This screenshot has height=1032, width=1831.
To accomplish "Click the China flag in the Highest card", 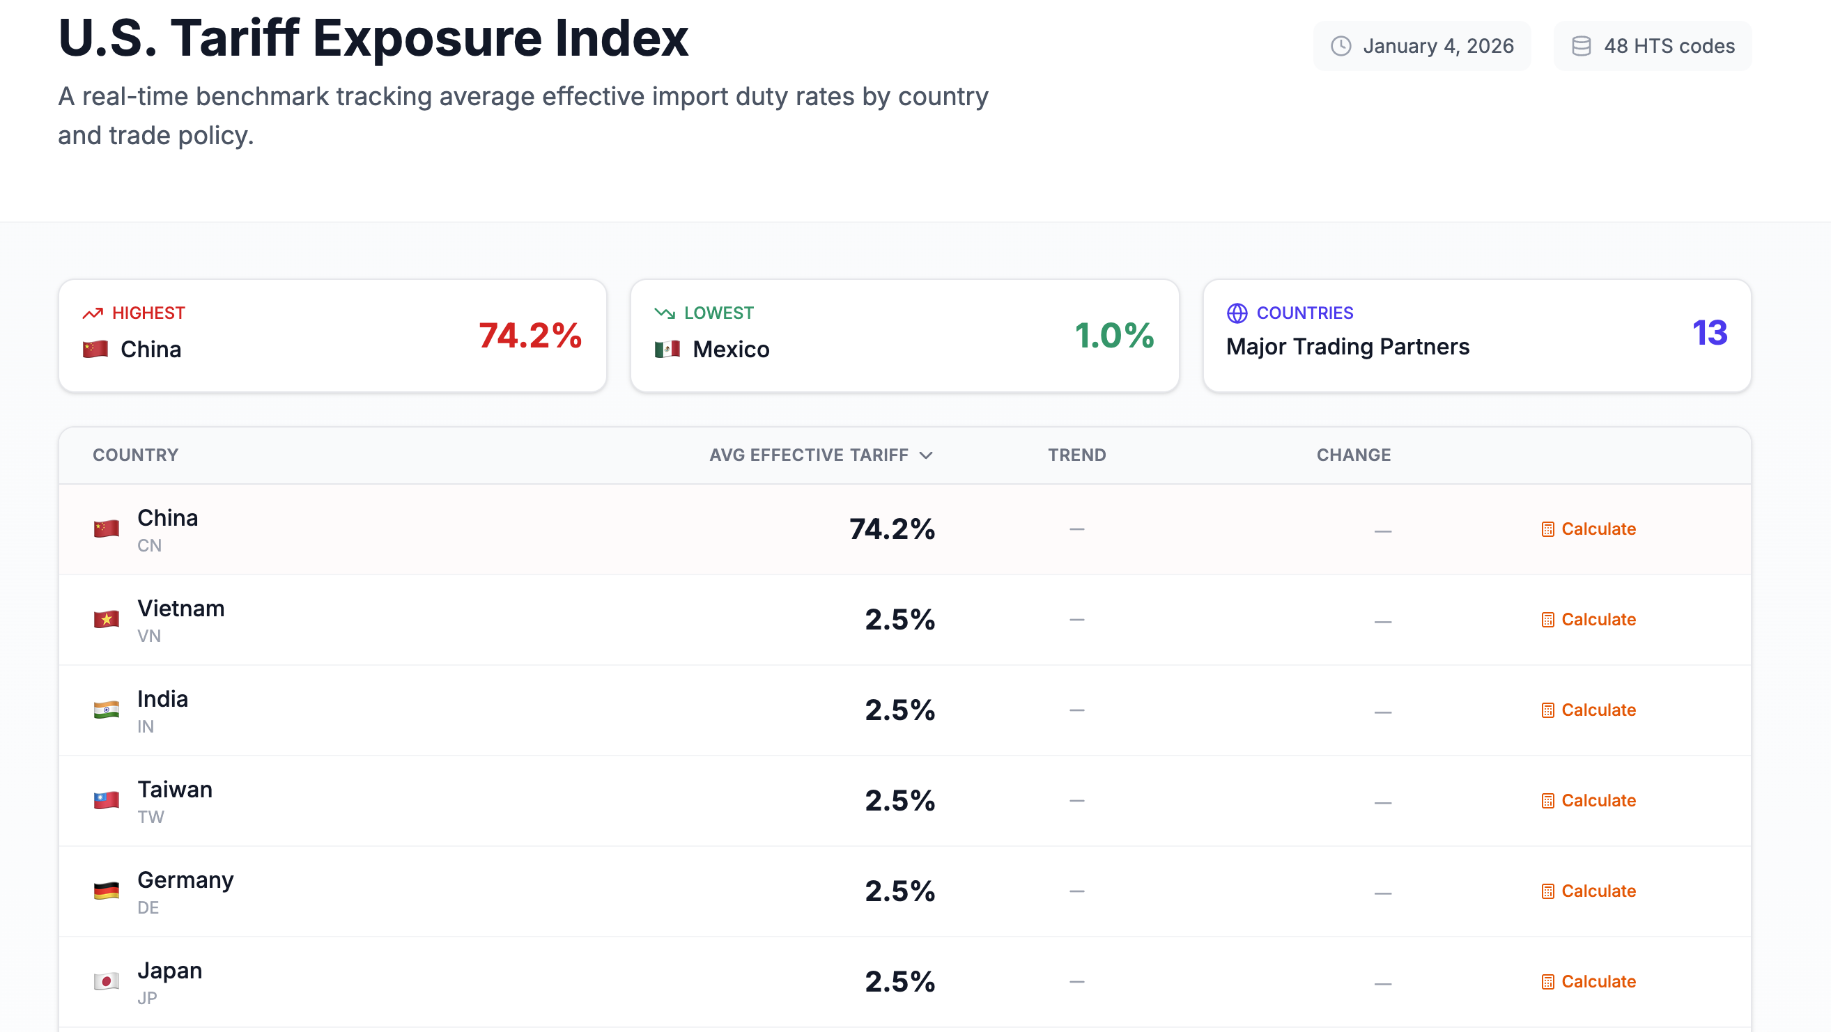I will [95, 350].
